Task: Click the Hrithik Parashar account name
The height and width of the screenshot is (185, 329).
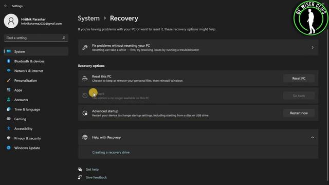Action: pyautogui.click(x=33, y=19)
